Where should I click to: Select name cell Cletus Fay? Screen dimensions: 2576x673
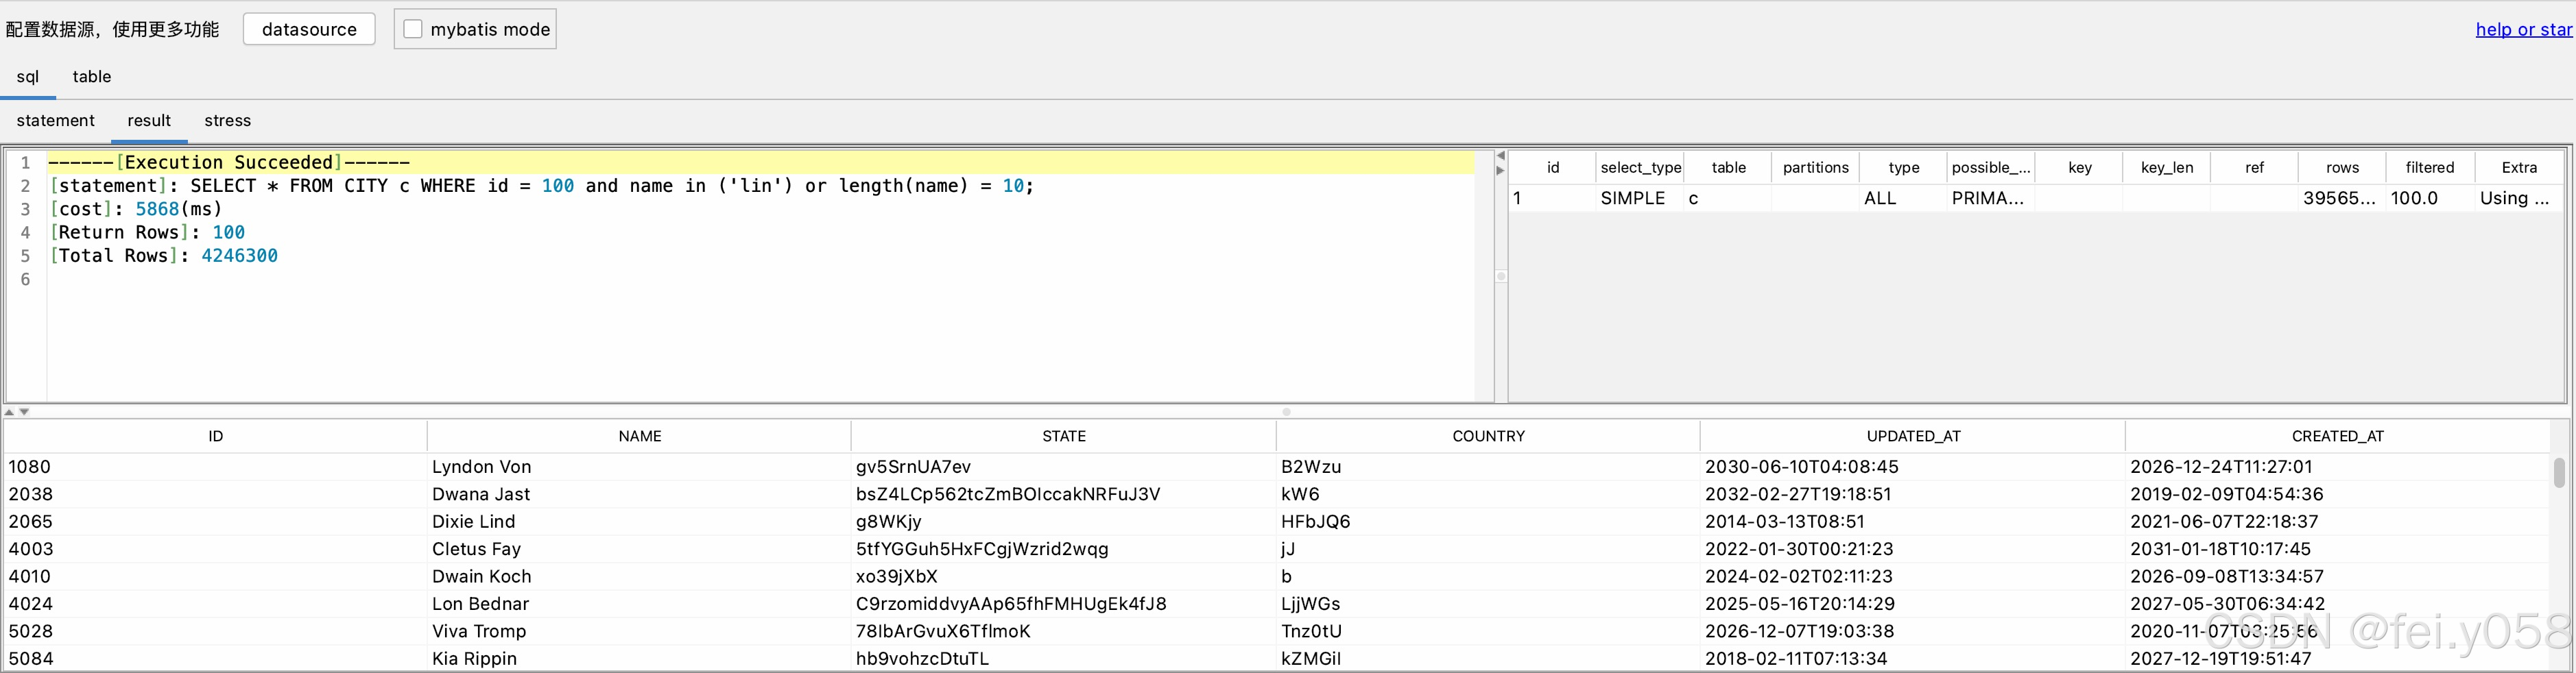point(640,549)
